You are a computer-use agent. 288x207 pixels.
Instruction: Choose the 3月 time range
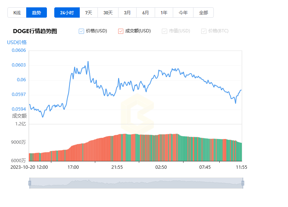pos(127,13)
